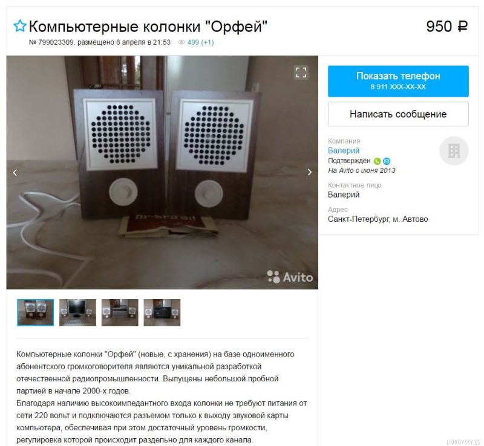Open fullscreen photo view icon

click(301, 73)
